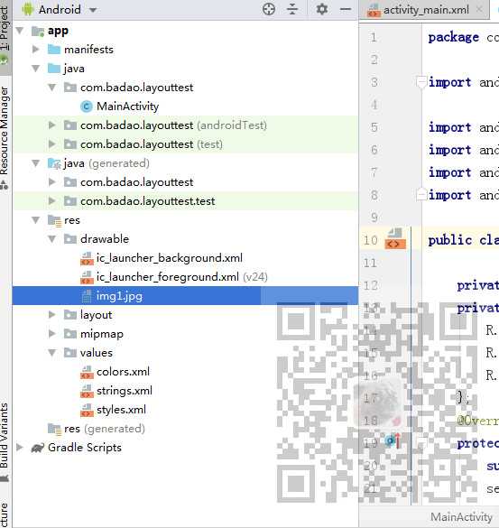Click the locate/scroll-from-source target icon
Image resolution: width=499 pixels, height=528 pixels.
point(268,9)
